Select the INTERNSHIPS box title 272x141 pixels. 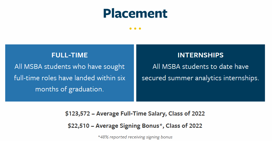click(x=201, y=55)
